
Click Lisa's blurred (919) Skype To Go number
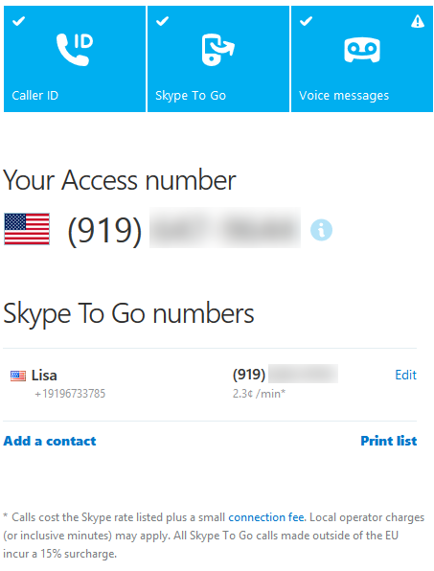point(286,374)
